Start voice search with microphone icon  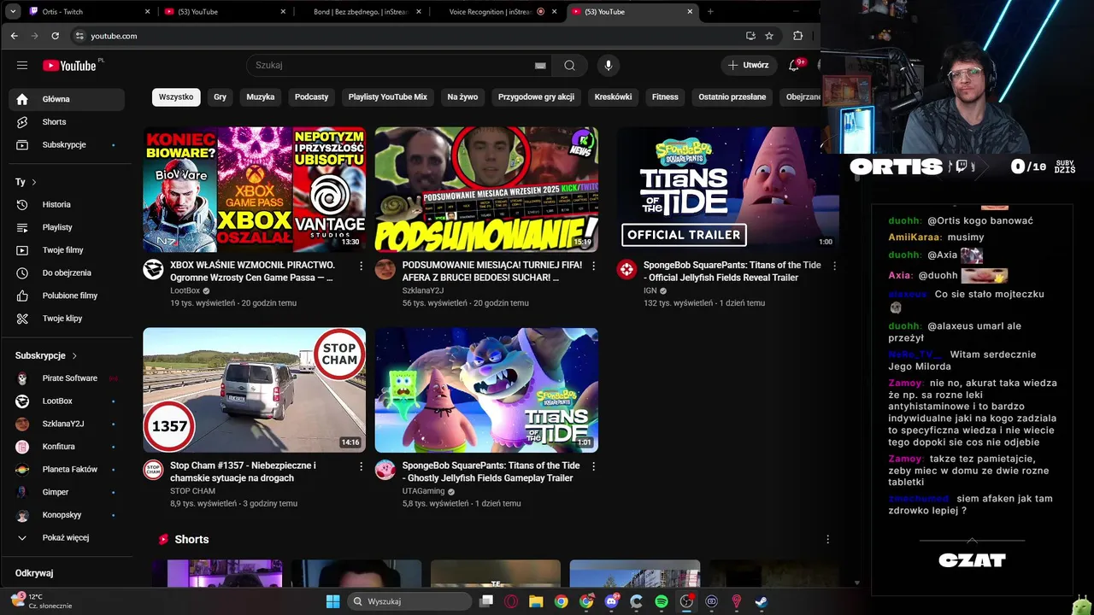pyautogui.click(x=609, y=65)
